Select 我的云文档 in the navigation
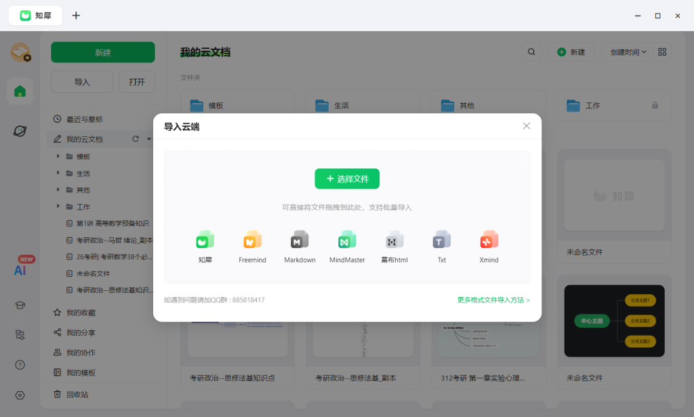The width and height of the screenshot is (694, 417). point(85,139)
